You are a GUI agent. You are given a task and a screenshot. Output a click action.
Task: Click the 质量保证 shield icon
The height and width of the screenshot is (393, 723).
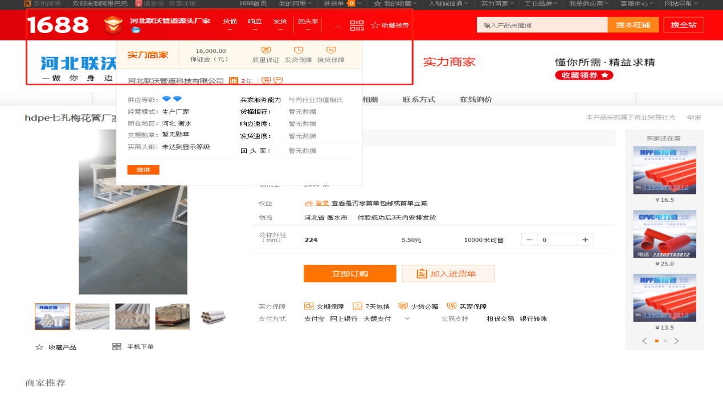(265, 50)
